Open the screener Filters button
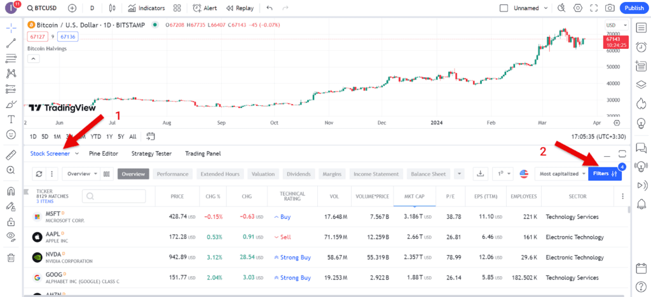Viewport: 651px width, 297px height. [605, 174]
